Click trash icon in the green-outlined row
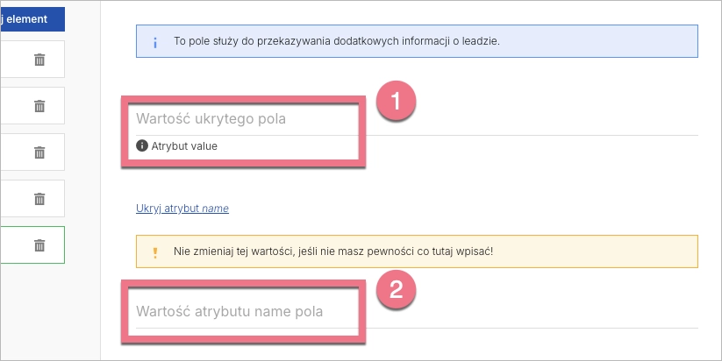Viewport: 722px width, 361px height. pos(39,245)
